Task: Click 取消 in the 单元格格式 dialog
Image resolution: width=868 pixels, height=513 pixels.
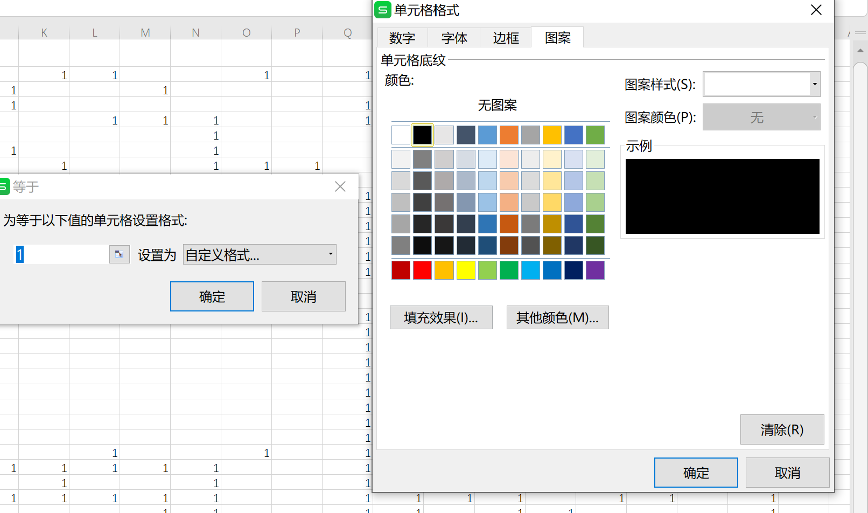Action: coord(787,473)
